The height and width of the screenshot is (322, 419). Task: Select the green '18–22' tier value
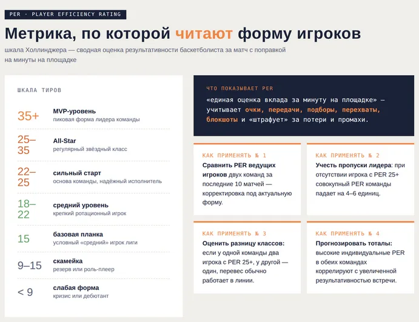27,209
